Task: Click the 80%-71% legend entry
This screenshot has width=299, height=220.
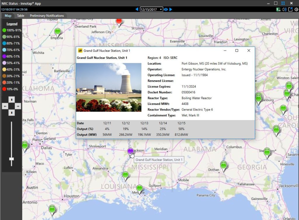Action: [x=11, y=43]
